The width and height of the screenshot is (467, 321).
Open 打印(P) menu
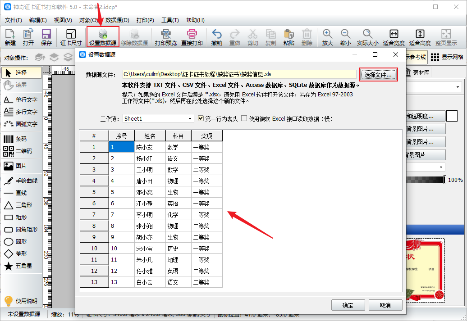point(145,20)
